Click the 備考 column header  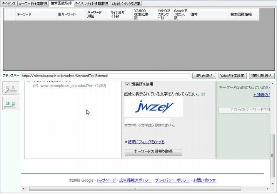pyautogui.click(x=209, y=14)
